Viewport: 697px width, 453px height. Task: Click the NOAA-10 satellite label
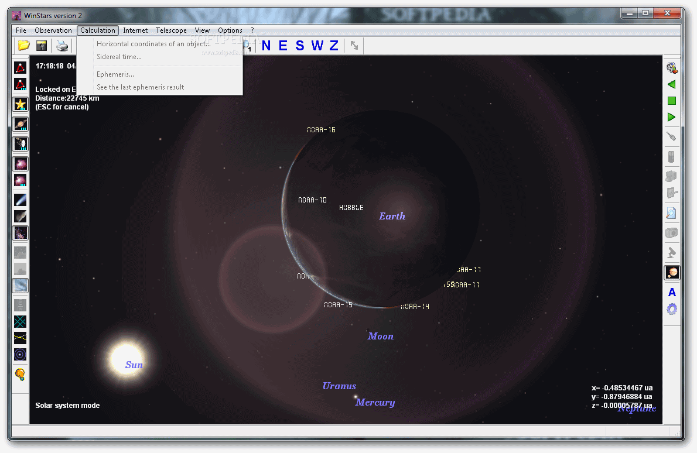(x=312, y=200)
